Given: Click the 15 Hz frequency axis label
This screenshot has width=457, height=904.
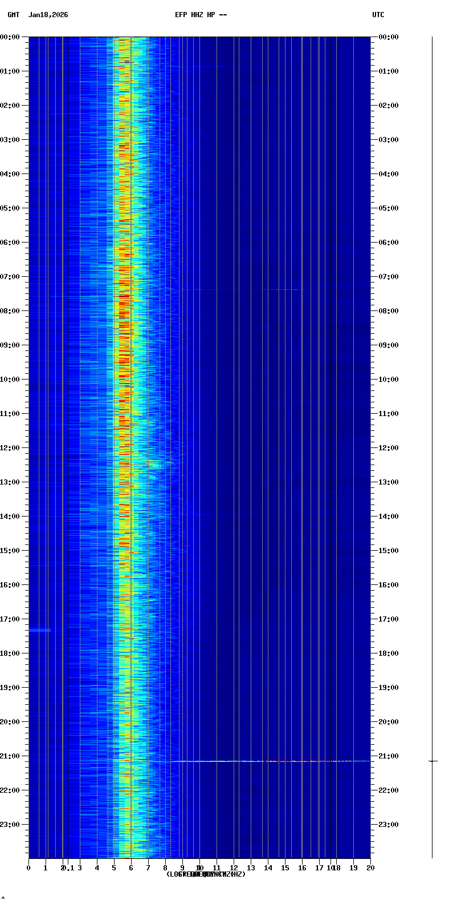Looking at the screenshot, I should pyautogui.click(x=285, y=868).
